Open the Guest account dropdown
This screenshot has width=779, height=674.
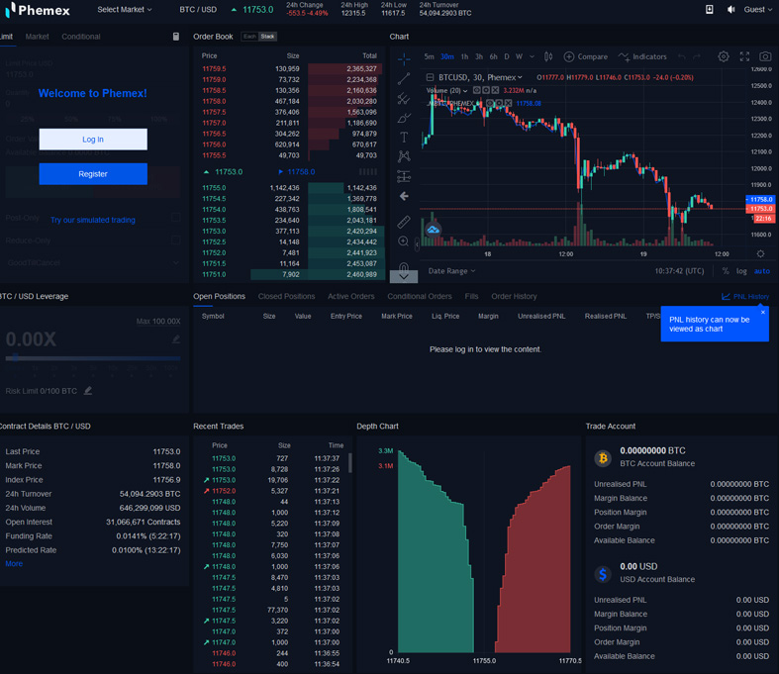point(757,10)
